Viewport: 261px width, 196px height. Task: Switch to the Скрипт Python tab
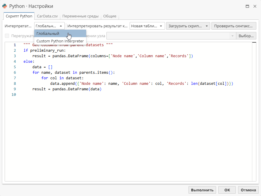tap(19, 16)
